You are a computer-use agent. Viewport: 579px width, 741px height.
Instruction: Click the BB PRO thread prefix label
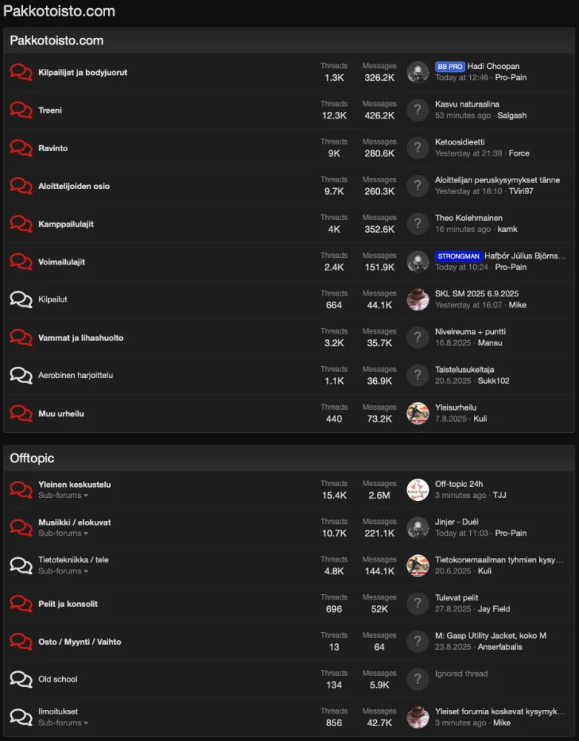(450, 67)
